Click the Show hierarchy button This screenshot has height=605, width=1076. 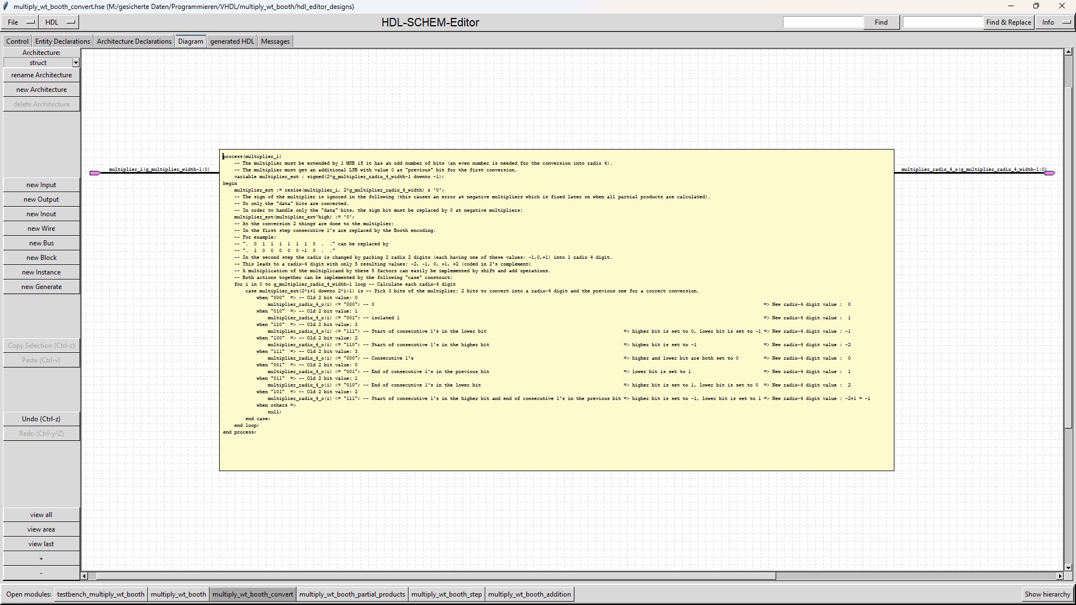pos(1047,594)
